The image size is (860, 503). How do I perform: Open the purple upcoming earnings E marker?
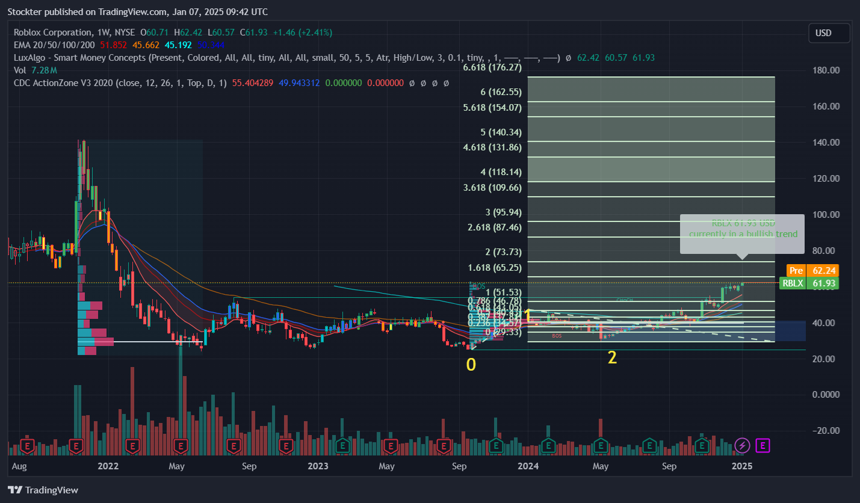(763, 446)
